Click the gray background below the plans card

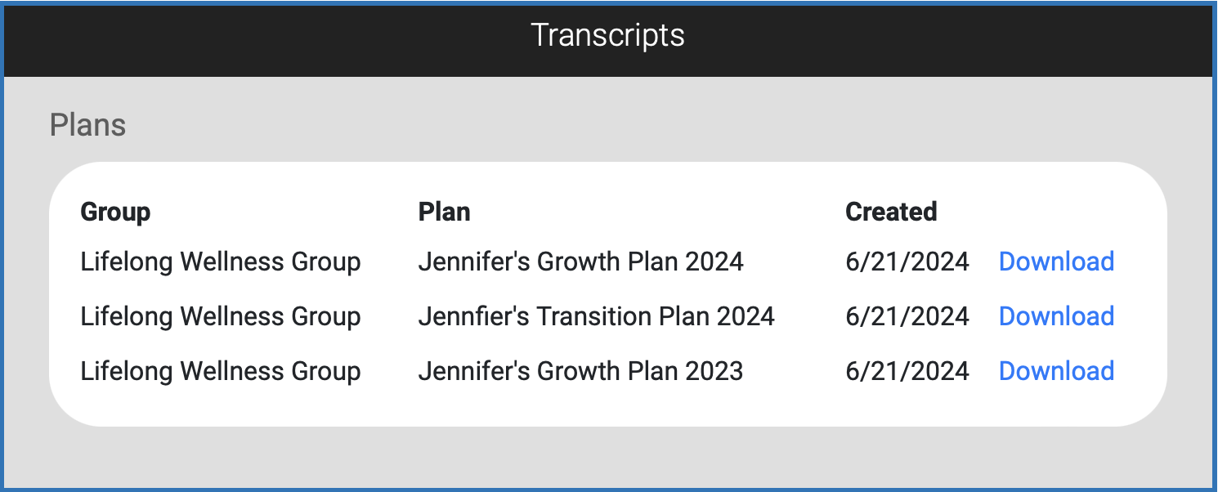[x=607, y=458]
